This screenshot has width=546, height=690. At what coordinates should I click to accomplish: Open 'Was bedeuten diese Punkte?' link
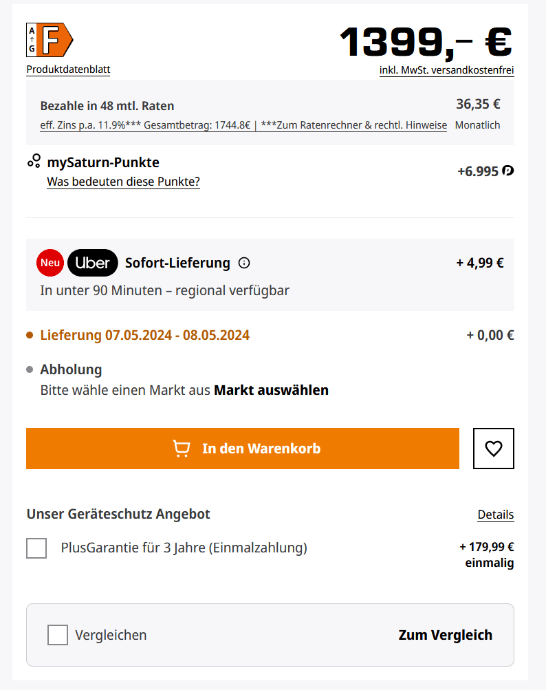tap(123, 182)
